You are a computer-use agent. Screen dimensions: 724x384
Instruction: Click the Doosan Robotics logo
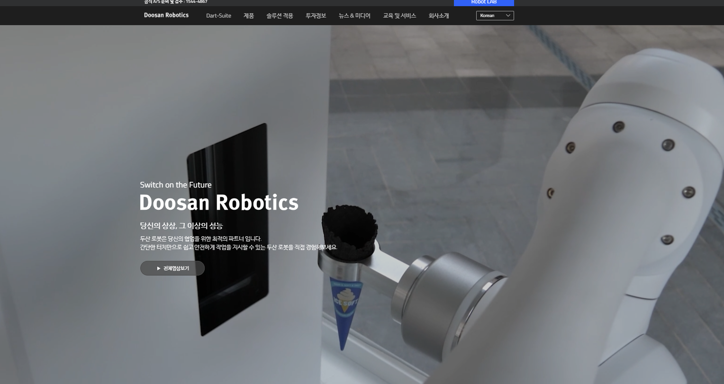166,15
